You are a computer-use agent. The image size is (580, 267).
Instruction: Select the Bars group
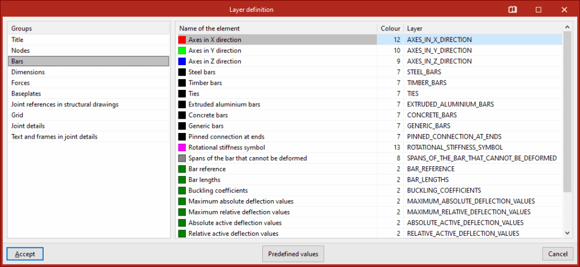(88, 61)
